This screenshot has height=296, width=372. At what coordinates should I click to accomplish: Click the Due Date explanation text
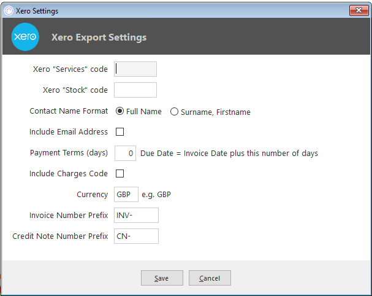tap(229, 154)
